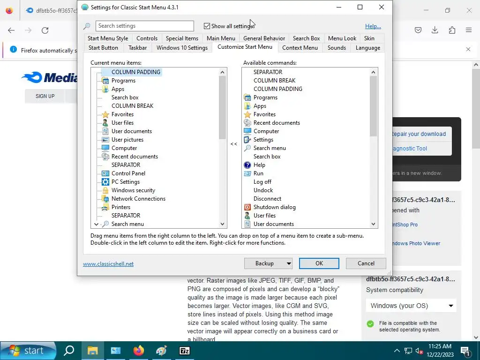
Task: Open the Firefox extensions puzzle icon
Action: coord(452,30)
